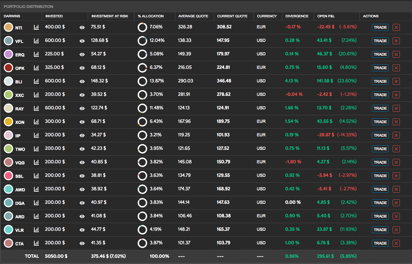Image resolution: width=412 pixels, height=264 pixels.
Task: Toggle the eye icon in the TWO row
Action: [82, 149]
